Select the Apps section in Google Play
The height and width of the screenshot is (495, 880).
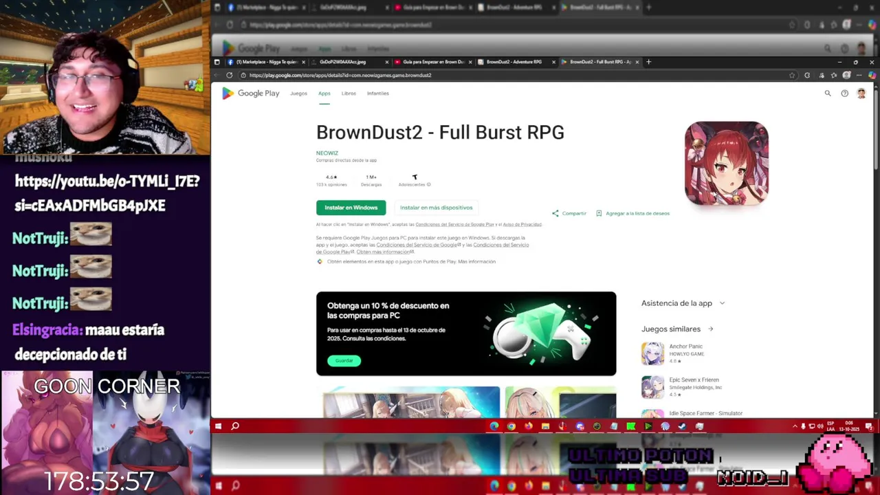[324, 93]
